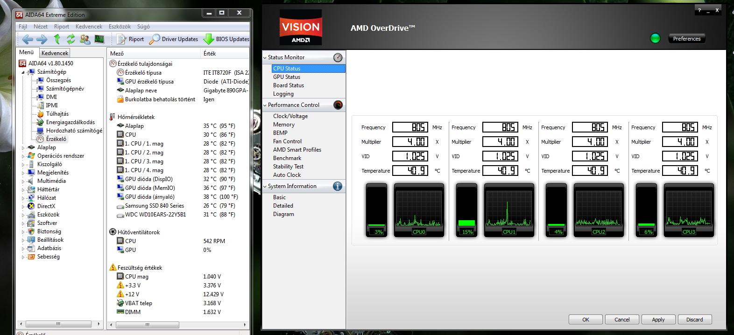Image resolution: width=734 pixels, height=335 pixels.
Task: Expand the Kiszolgáló tree node
Action: point(23,164)
